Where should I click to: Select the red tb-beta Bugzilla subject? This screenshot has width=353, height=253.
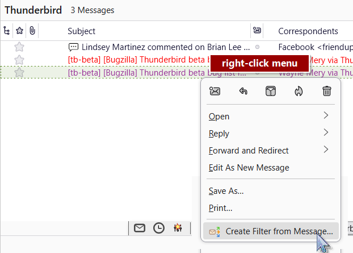pyautogui.click(x=139, y=60)
